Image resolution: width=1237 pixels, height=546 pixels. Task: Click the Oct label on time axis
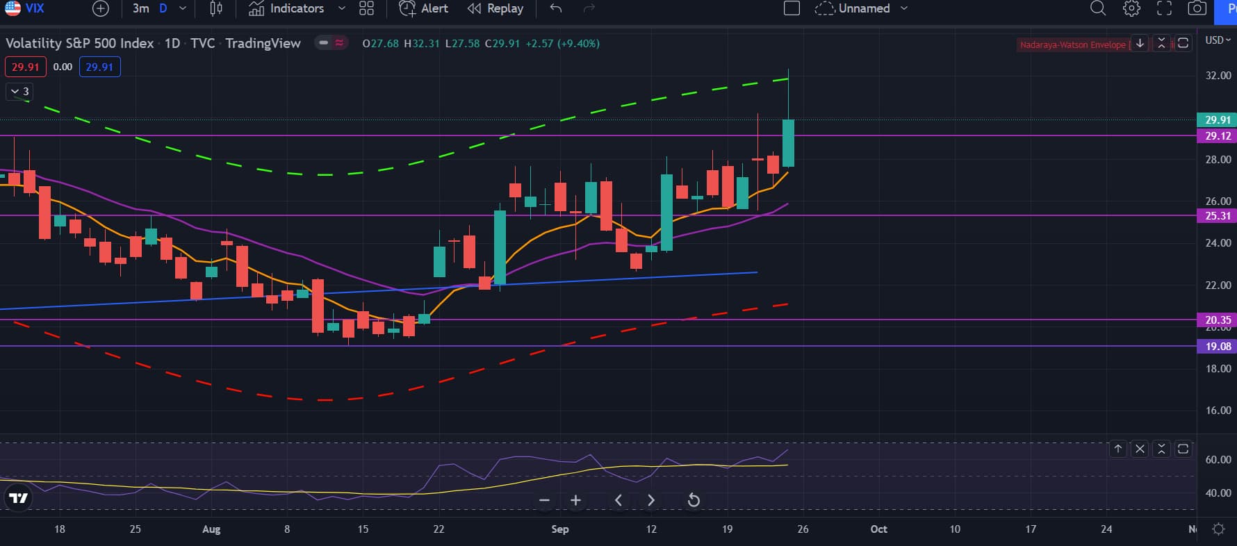879,529
